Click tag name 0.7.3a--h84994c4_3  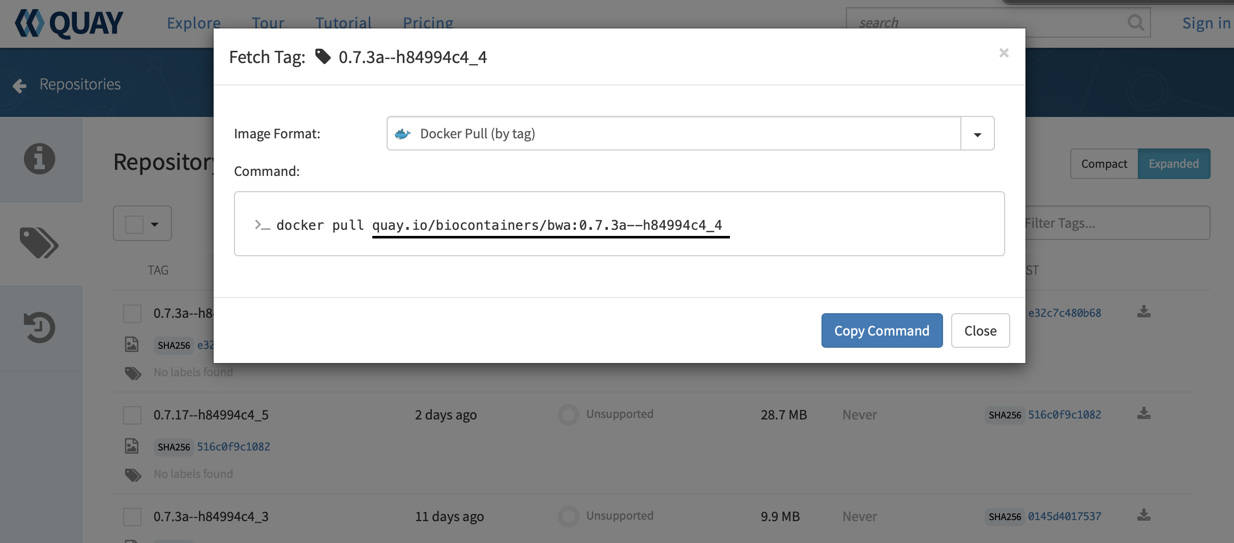(x=211, y=517)
